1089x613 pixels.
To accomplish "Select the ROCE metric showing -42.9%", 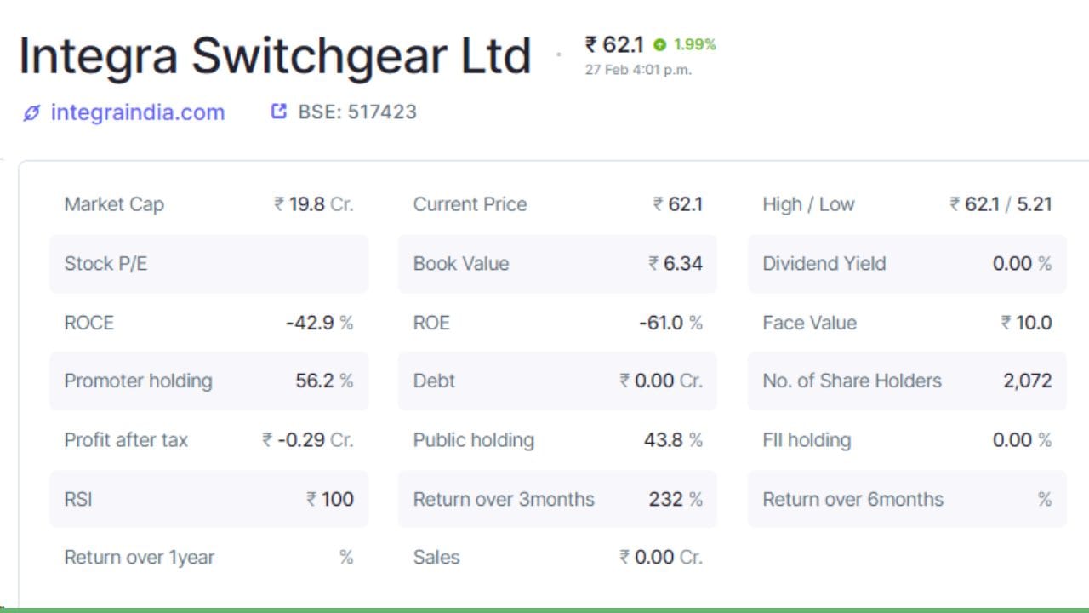I will (x=208, y=322).
